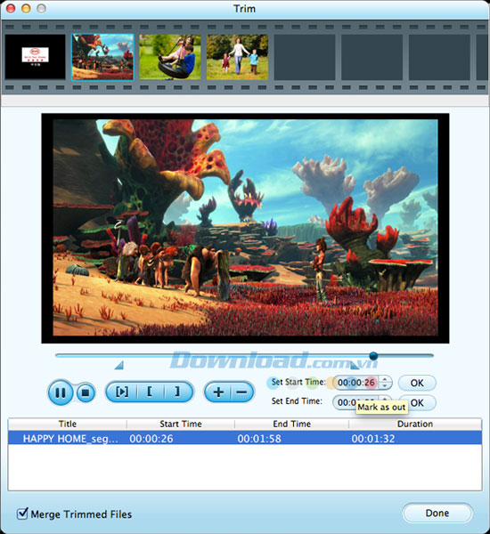Click the Set End Time field
The image size is (490, 534).
pos(356,402)
